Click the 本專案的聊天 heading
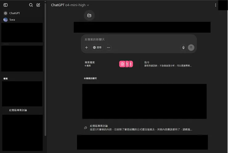 pyautogui.click(x=90, y=78)
